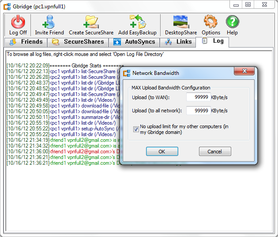
Task: Toggle No upload limit for my other computers
Action: 136,129
